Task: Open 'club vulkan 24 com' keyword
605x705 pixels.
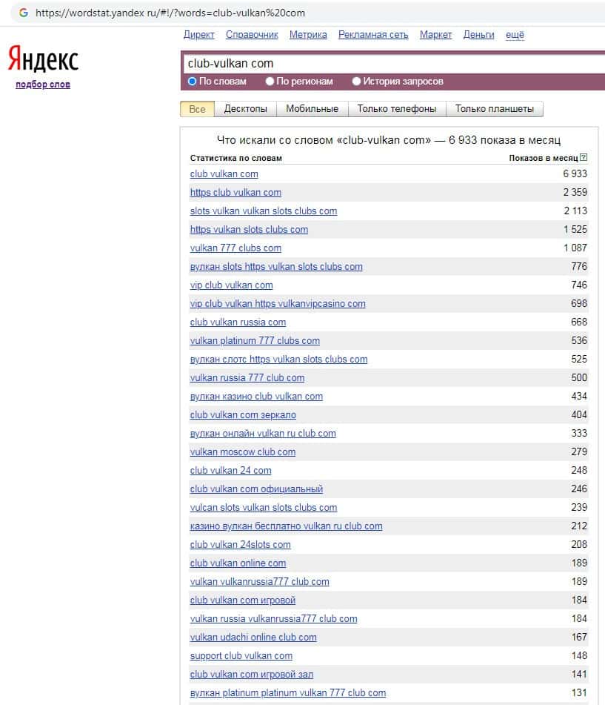Action: pos(231,471)
